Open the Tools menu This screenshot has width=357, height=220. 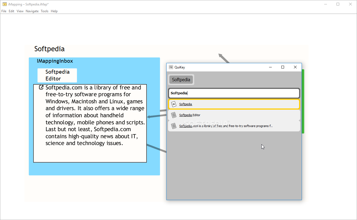45,11
